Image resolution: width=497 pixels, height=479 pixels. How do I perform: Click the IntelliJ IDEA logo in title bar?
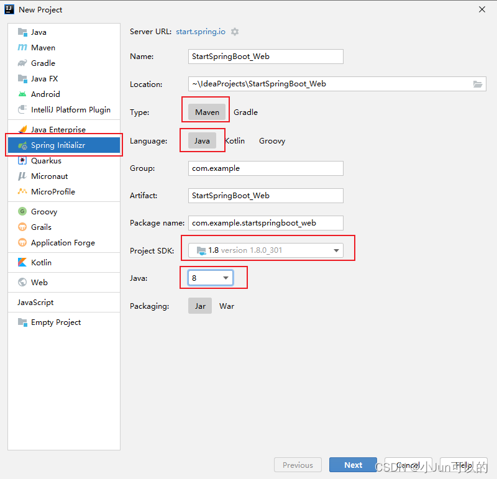tap(9, 9)
